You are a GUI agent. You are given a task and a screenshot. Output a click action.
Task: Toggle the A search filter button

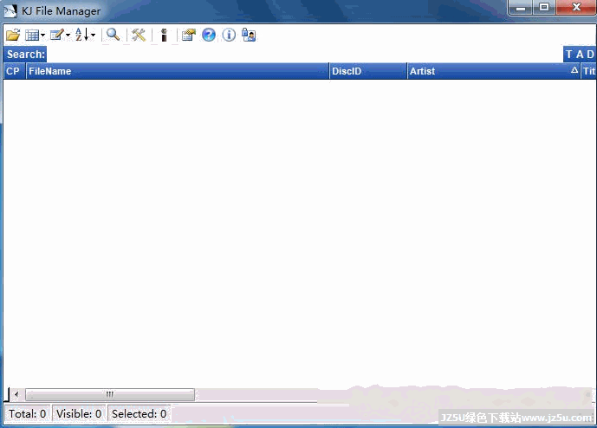tap(580, 55)
